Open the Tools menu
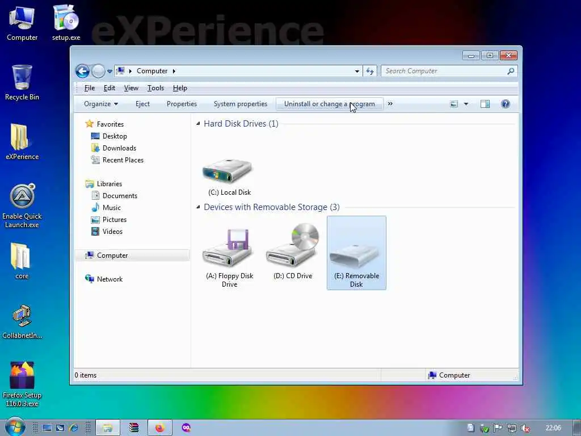Screen dimensions: 581x436 [155, 88]
